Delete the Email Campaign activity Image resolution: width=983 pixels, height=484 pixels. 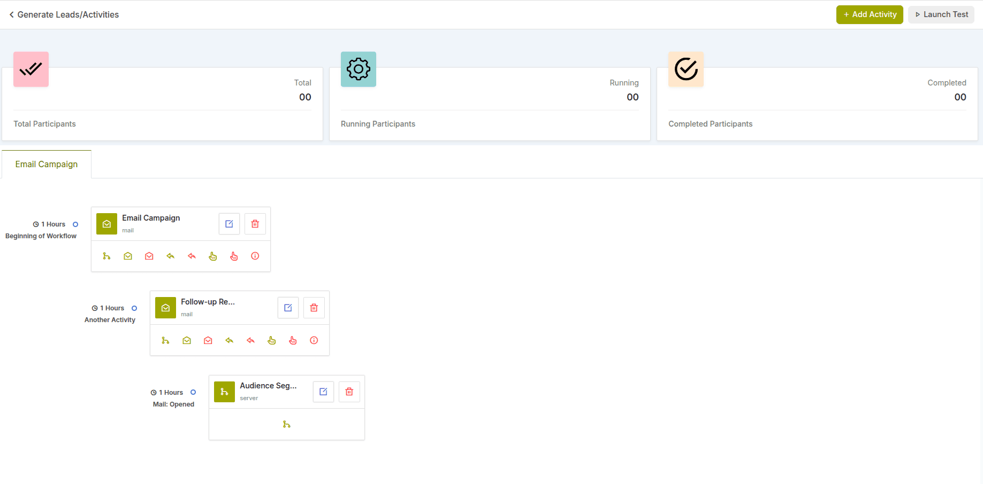255,224
